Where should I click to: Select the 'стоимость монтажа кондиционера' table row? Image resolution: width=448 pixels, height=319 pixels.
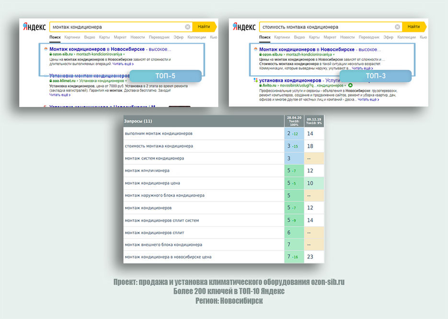pos(224,146)
